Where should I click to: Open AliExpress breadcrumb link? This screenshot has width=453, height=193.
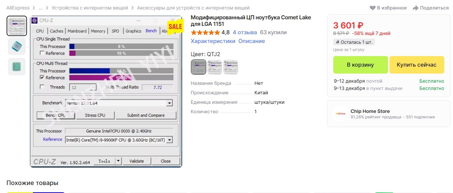tap(18, 8)
